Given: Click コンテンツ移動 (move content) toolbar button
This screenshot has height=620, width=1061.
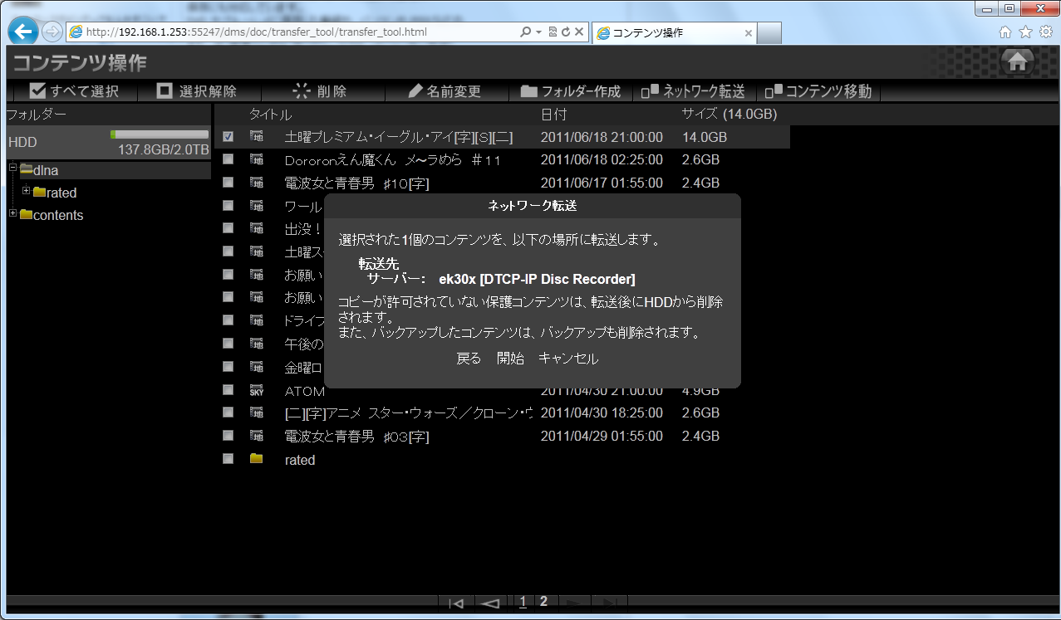Looking at the screenshot, I should [818, 91].
